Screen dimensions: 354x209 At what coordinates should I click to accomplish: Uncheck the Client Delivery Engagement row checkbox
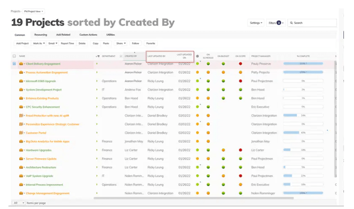click(14, 64)
